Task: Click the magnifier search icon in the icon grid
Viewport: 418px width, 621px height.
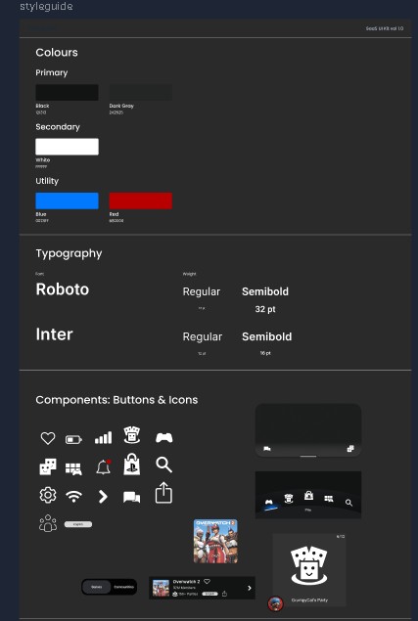Action: click(163, 465)
